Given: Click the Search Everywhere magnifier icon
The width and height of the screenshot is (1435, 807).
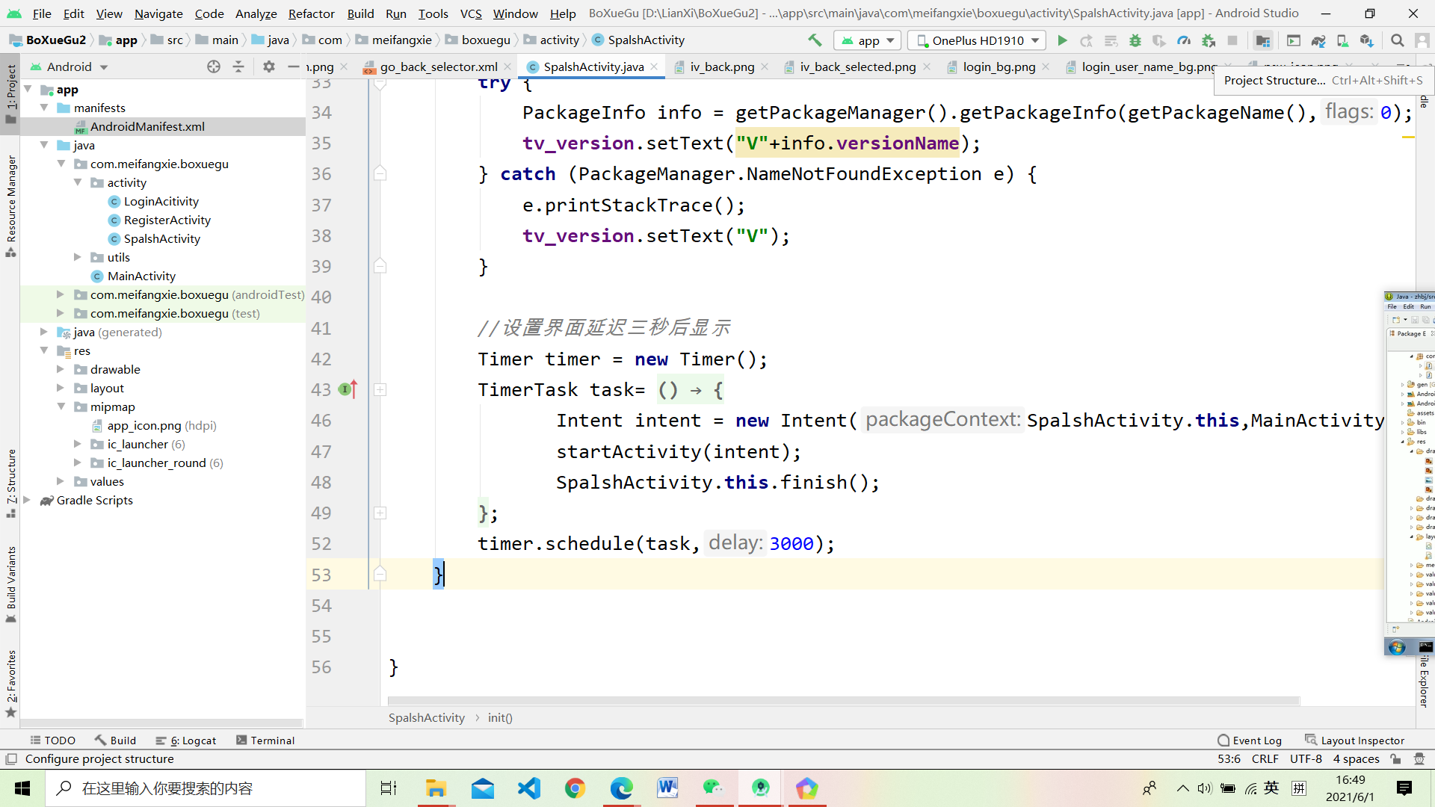Looking at the screenshot, I should (x=1397, y=40).
